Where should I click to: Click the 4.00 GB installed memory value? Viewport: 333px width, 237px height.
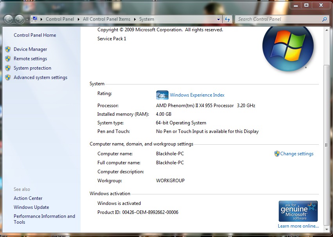(164, 114)
